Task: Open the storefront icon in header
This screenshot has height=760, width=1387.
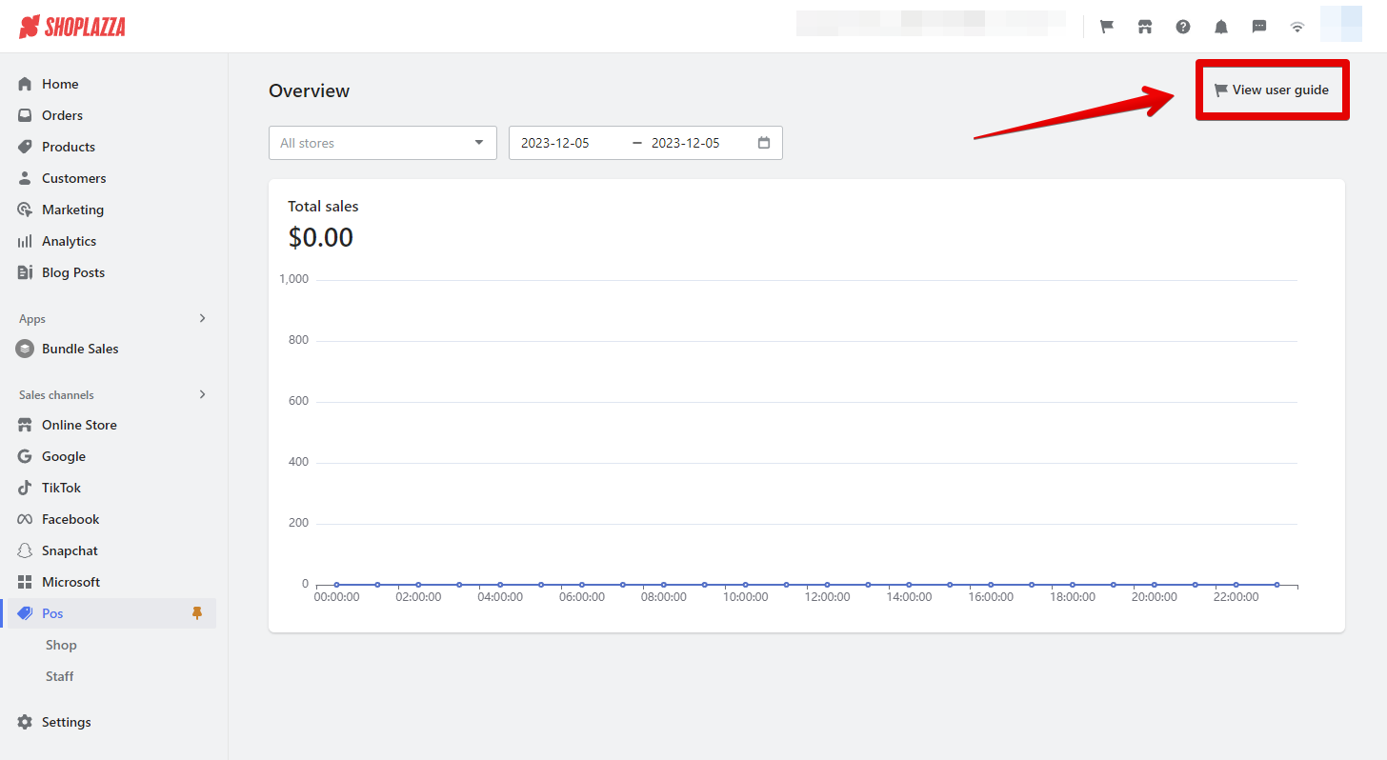Action: pyautogui.click(x=1145, y=27)
